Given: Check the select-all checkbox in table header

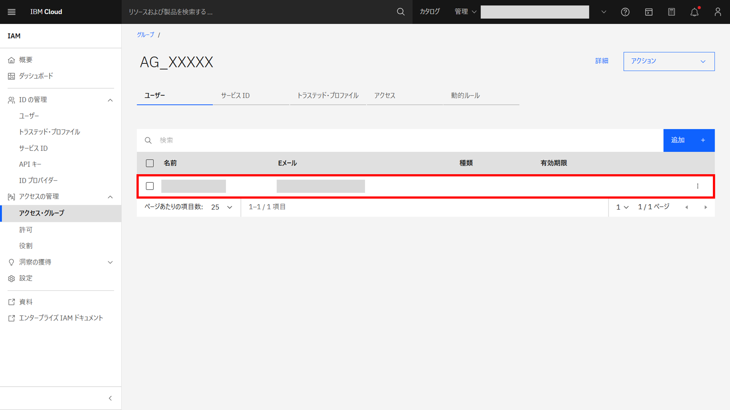Looking at the screenshot, I should point(150,163).
